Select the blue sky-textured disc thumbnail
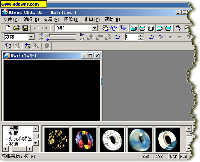Viewport: 200px width, 162px height. [140, 140]
